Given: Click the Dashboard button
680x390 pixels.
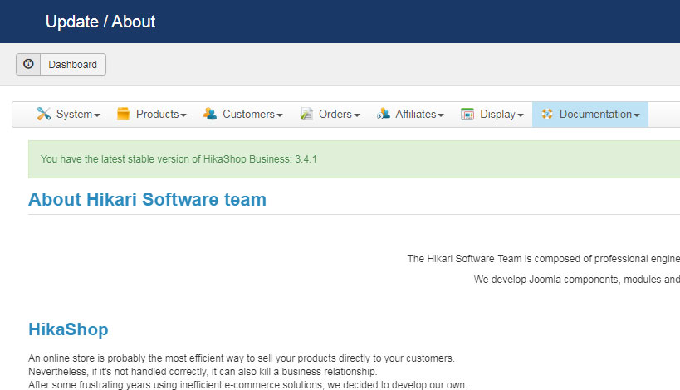Looking at the screenshot, I should 61,65.
